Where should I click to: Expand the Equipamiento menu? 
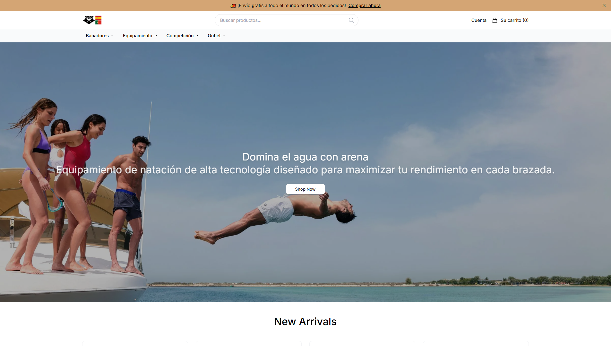(x=140, y=36)
